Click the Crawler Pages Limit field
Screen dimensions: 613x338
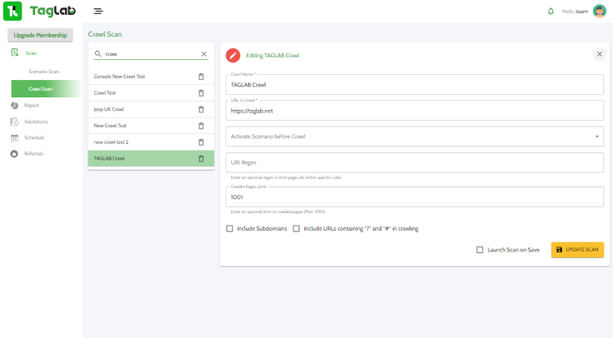415,197
